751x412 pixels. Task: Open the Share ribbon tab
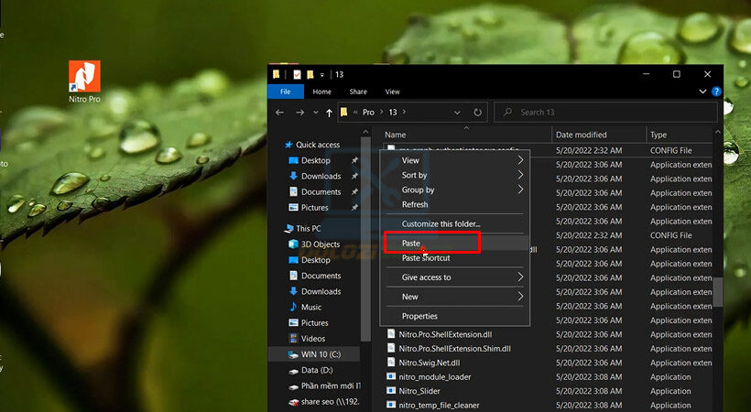[x=357, y=92]
